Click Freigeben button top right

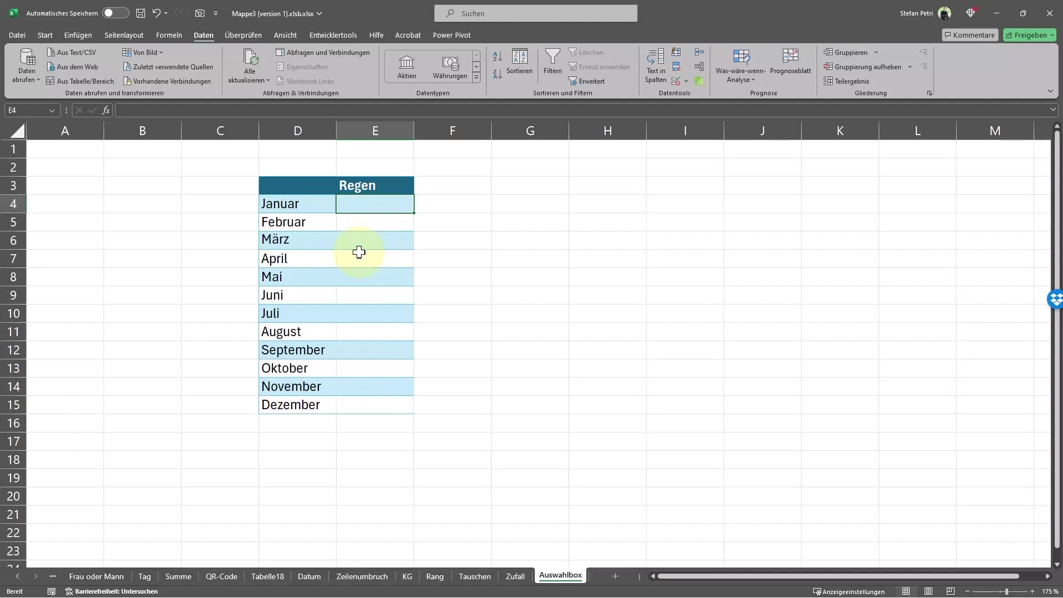(1030, 34)
